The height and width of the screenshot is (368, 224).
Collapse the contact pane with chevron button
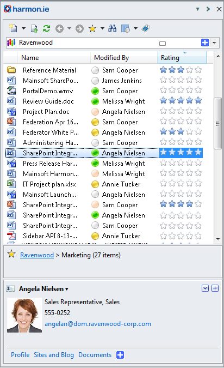pos(205,288)
